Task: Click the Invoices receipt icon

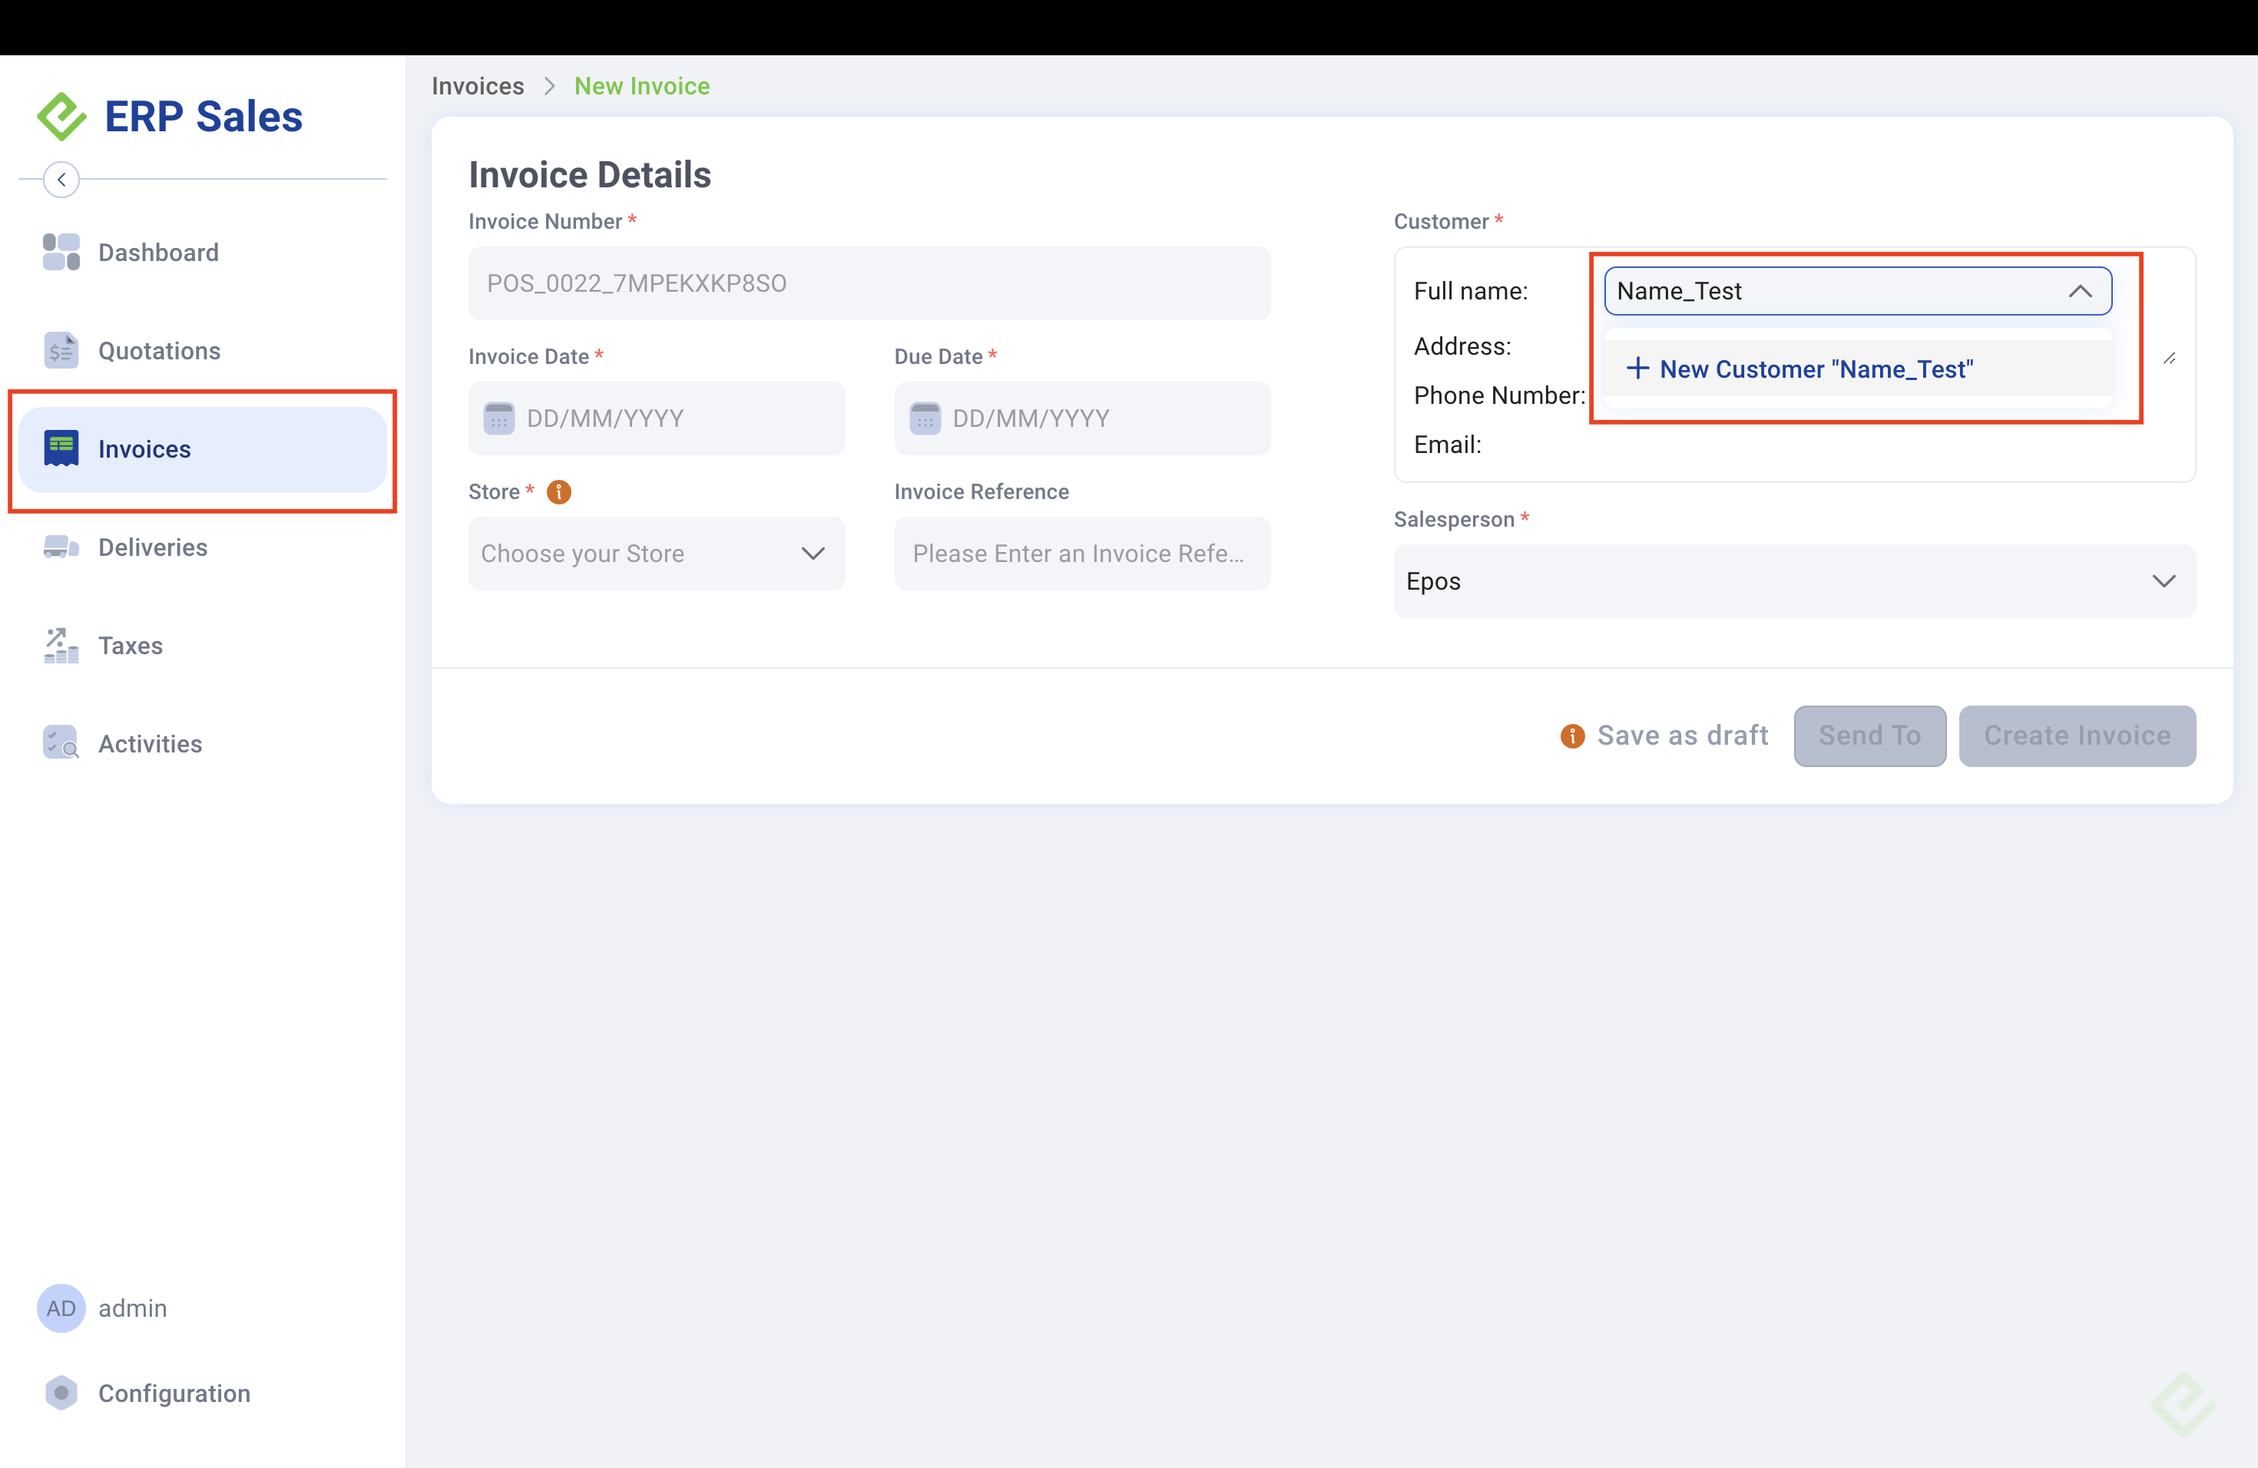Action: click(61, 448)
